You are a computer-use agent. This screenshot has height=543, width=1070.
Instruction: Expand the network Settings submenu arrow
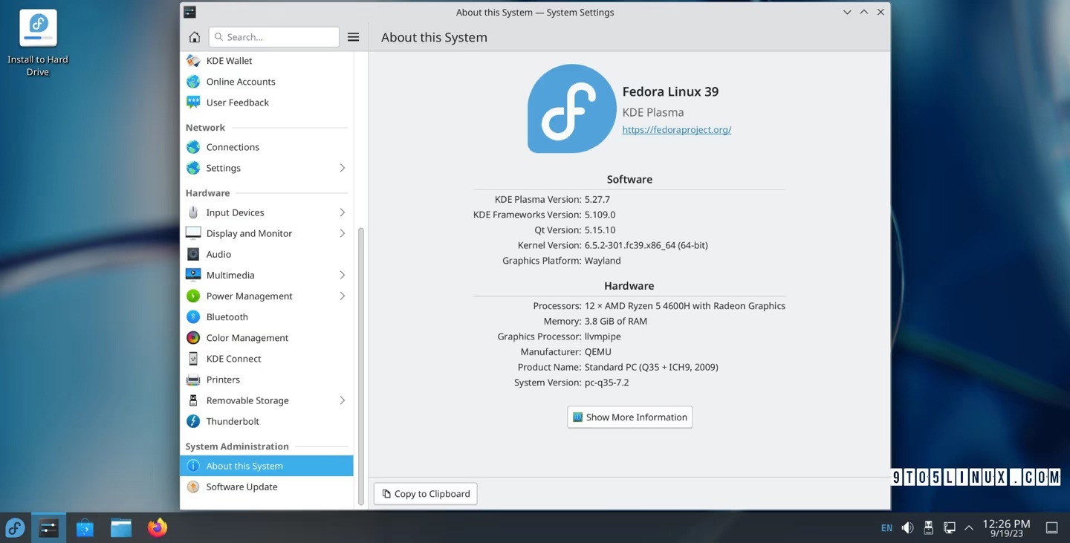point(342,168)
